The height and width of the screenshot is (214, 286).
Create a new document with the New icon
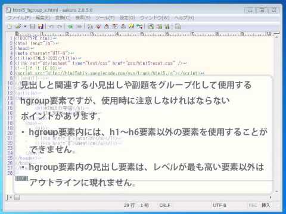(x=9, y=26)
